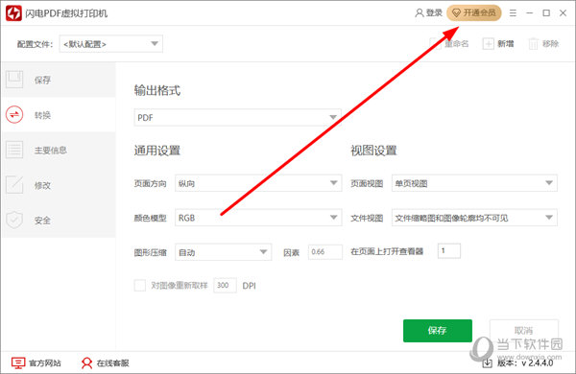Click the 在页面上打开查看器 page number field
Screen dimensions: 576x374
449,251
